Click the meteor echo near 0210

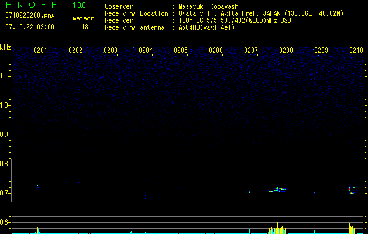coord(352,190)
